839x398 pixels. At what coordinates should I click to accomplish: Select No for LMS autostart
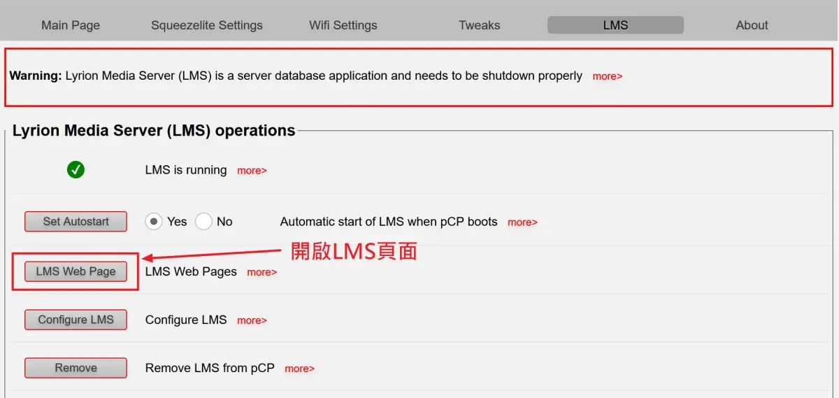[203, 222]
